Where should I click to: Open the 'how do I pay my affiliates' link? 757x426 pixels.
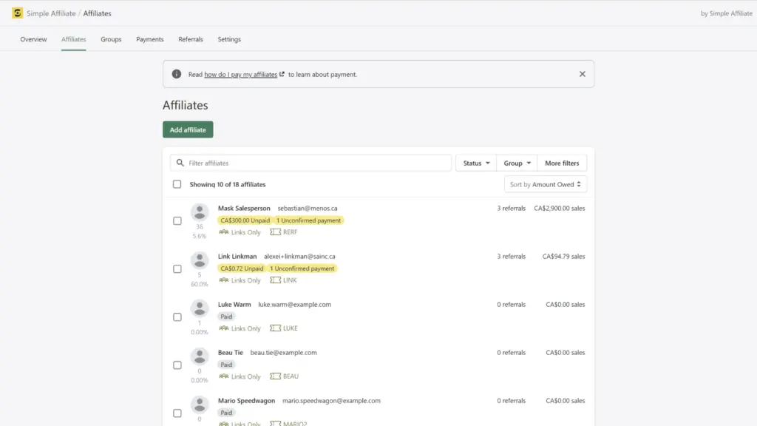pyautogui.click(x=241, y=75)
